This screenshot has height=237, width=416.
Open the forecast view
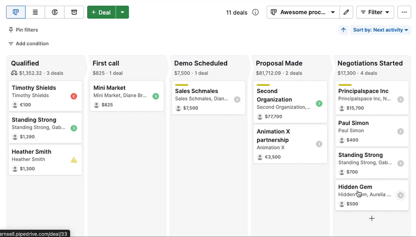tap(55, 12)
